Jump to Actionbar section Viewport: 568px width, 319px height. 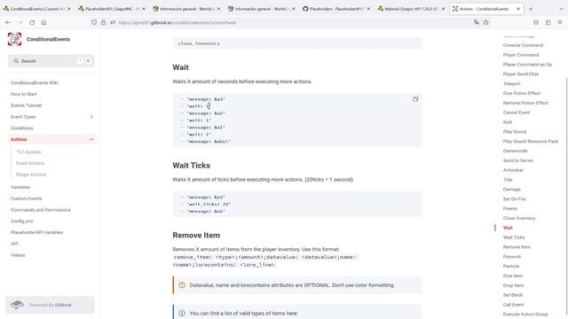[x=513, y=170]
